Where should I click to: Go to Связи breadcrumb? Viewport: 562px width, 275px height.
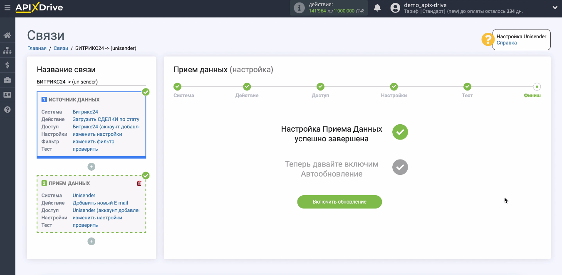(x=61, y=48)
